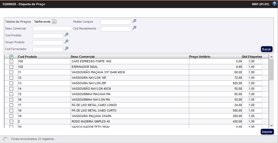Open the help question mark icon

click(x=274, y=4)
